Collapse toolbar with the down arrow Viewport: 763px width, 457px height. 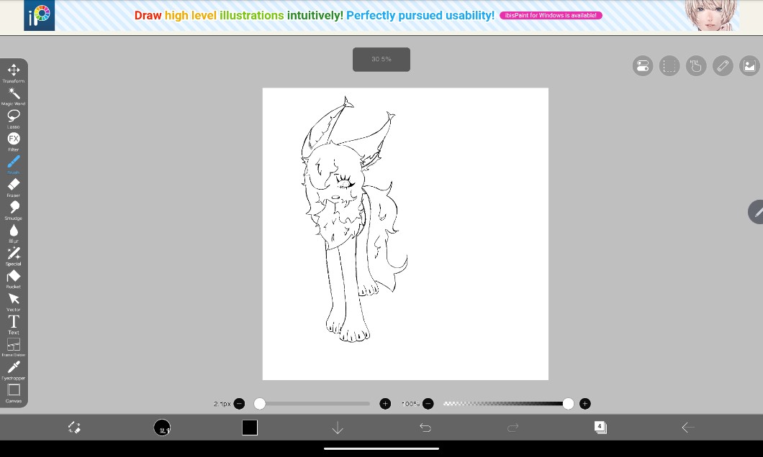[338, 428]
